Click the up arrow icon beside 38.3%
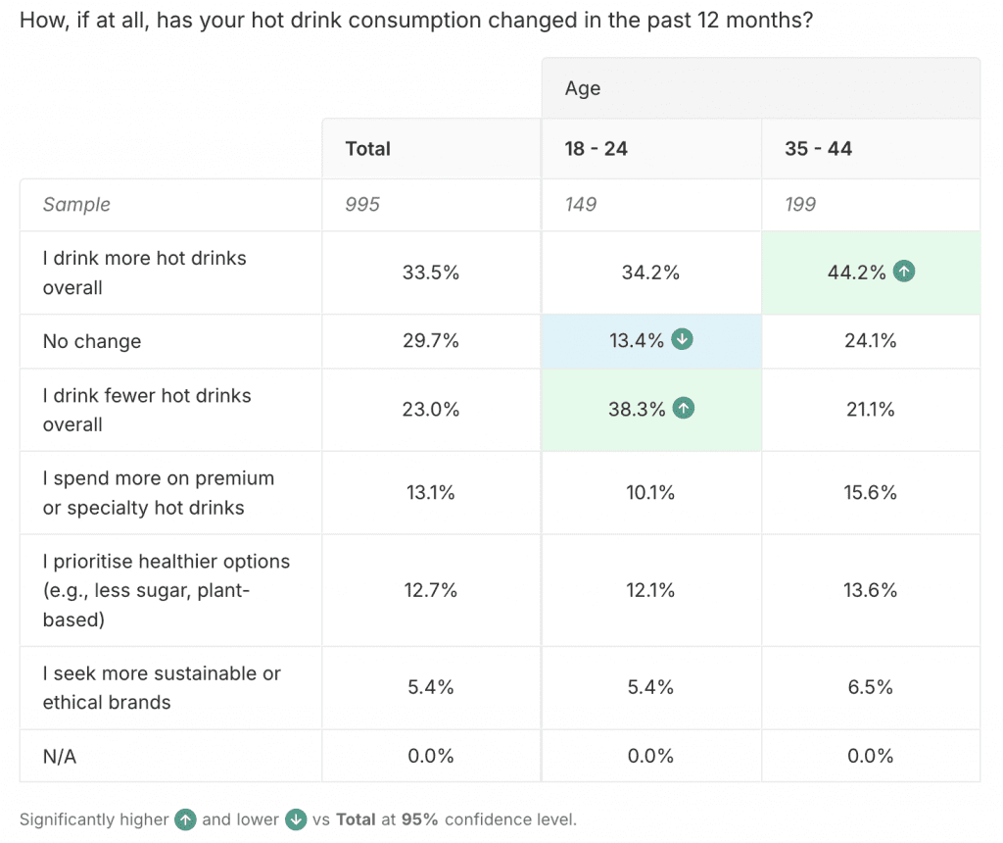1003x843 pixels. pos(684,409)
